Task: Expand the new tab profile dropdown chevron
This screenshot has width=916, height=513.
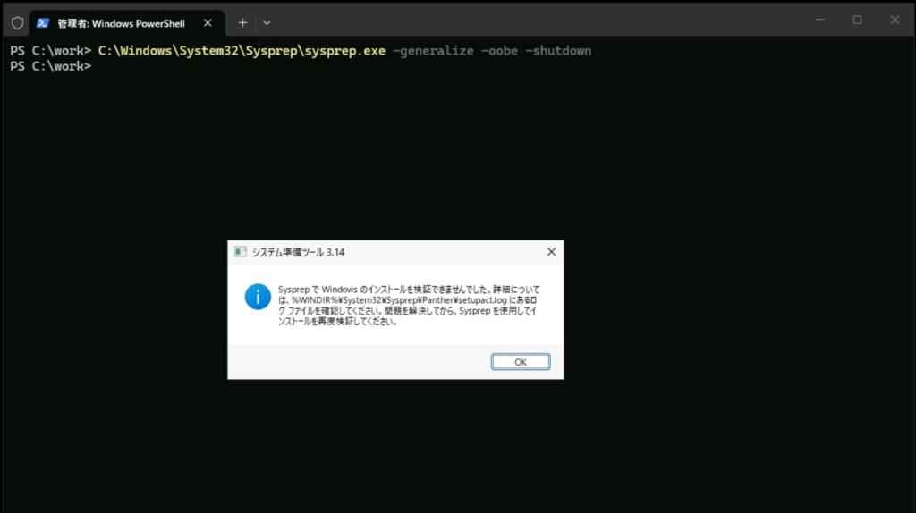Action: coord(267,22)
